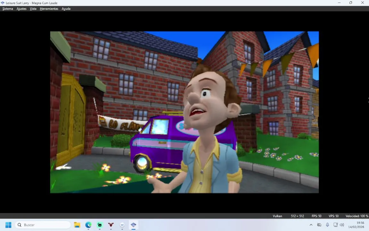Restore down the emulator window
The width and height of the screenshot is (369, 231).
coord(351,3)
